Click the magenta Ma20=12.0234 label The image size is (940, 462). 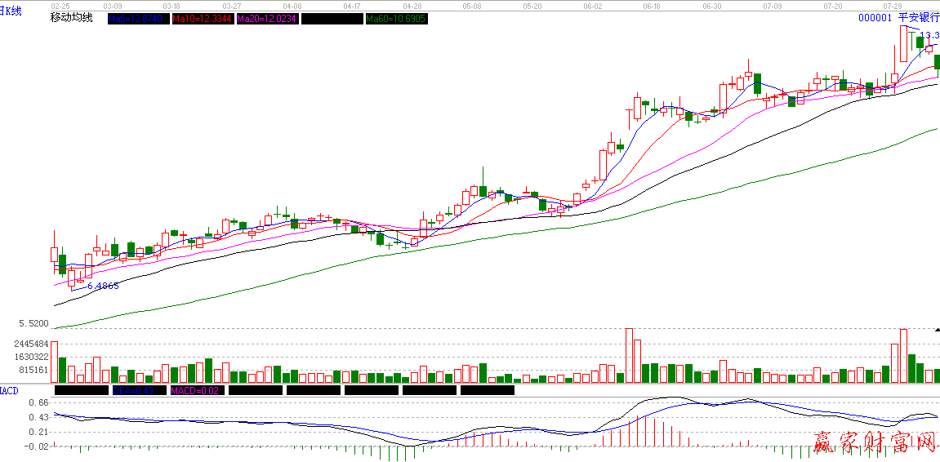coord(266,19)
